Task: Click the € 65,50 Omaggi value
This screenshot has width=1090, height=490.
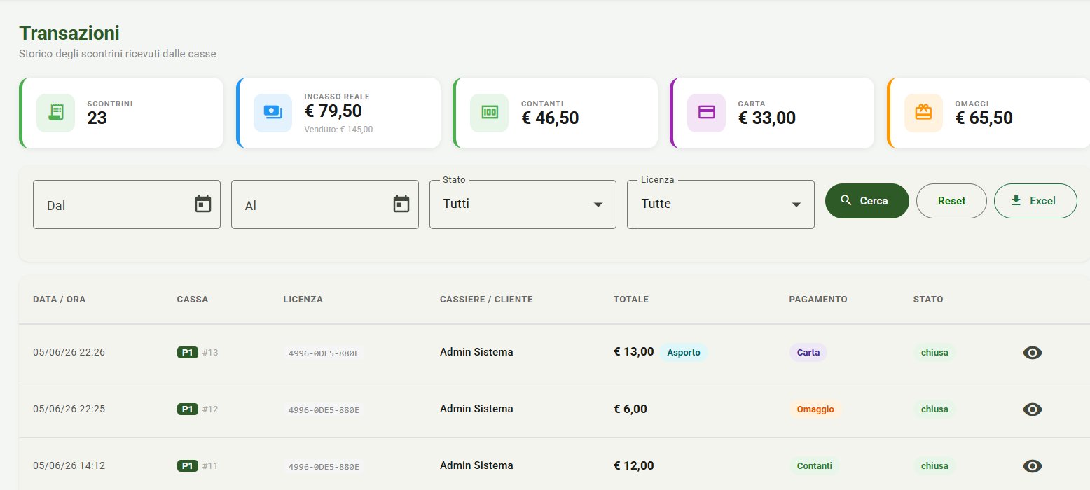Action: (984, 118)
